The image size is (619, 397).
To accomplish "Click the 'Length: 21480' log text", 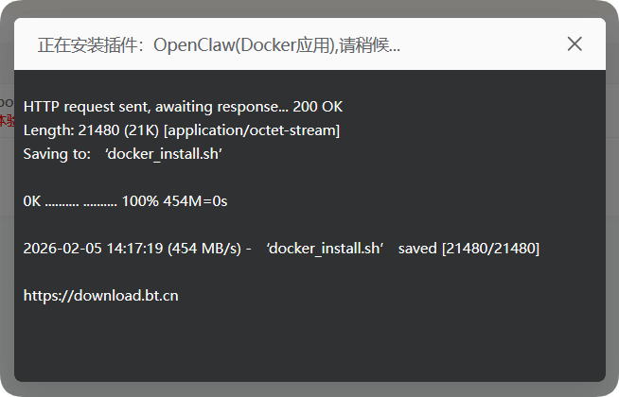I will coord(71,130).
